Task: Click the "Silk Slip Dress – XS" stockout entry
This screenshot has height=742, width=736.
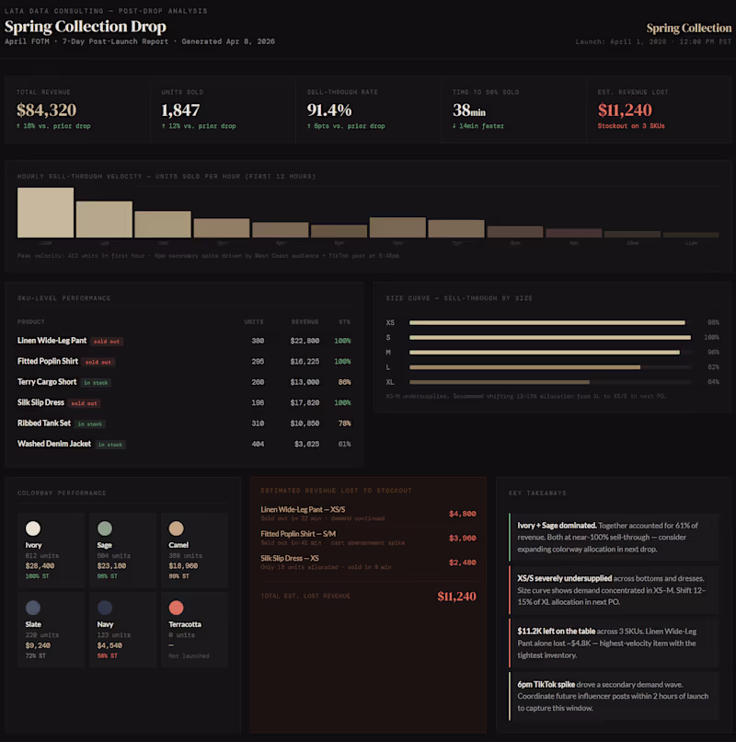Action: (290, 559)
